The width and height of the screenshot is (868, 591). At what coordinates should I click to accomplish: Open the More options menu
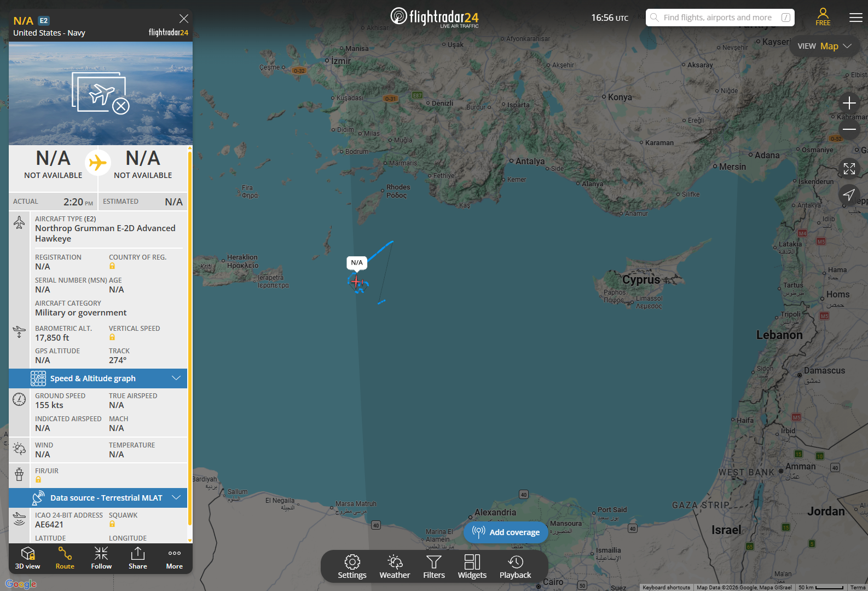coord(175,558)
